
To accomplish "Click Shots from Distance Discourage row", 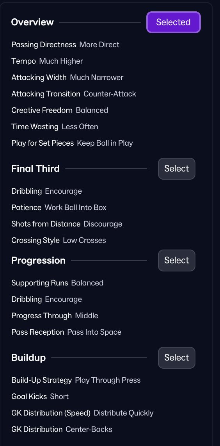I will click(x=67, y=224).
